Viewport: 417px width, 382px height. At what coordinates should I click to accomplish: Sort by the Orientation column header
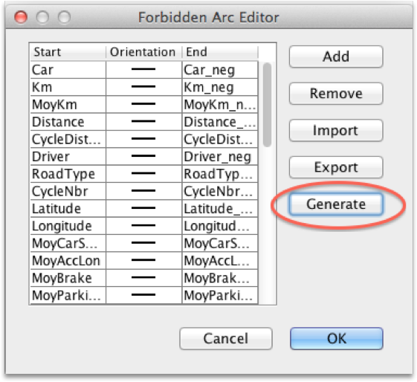[x=143, y=52]
